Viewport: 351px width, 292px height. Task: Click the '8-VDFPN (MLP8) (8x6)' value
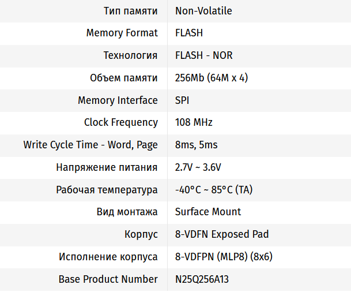coord(223,257)
